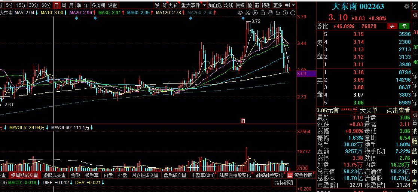
Task: Click the green 卖 sell button
Action: click(404, 26)
